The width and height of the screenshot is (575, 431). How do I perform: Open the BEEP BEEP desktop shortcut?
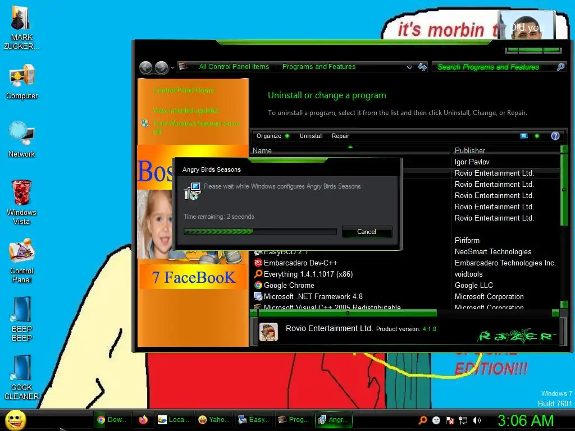pyautogui.click(x=22, y=319)
